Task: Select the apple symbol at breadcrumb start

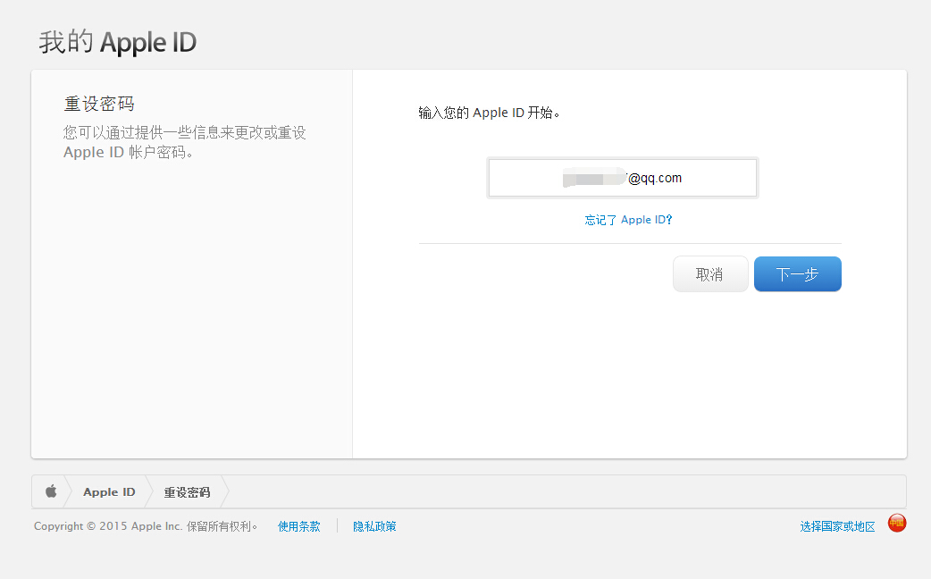Action: pos(51,491)
